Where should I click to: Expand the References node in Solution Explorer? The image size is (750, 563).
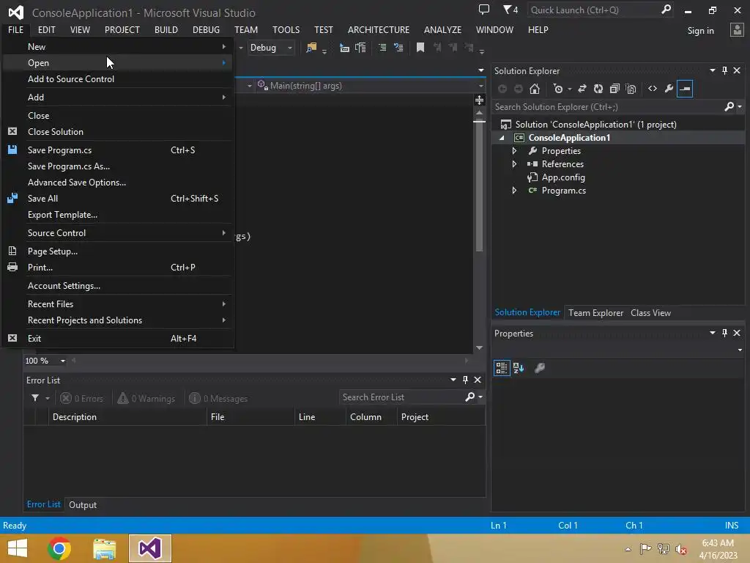514,164
